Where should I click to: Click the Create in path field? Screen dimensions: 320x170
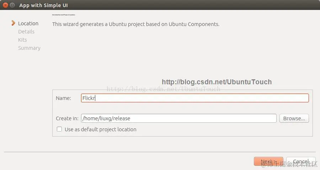click(178, 118)
